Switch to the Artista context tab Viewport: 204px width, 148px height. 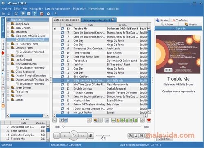(191, 25)
